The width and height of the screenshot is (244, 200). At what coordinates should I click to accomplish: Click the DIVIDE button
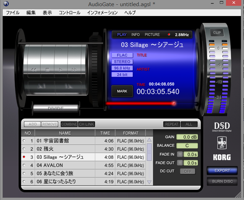(55, 108)
